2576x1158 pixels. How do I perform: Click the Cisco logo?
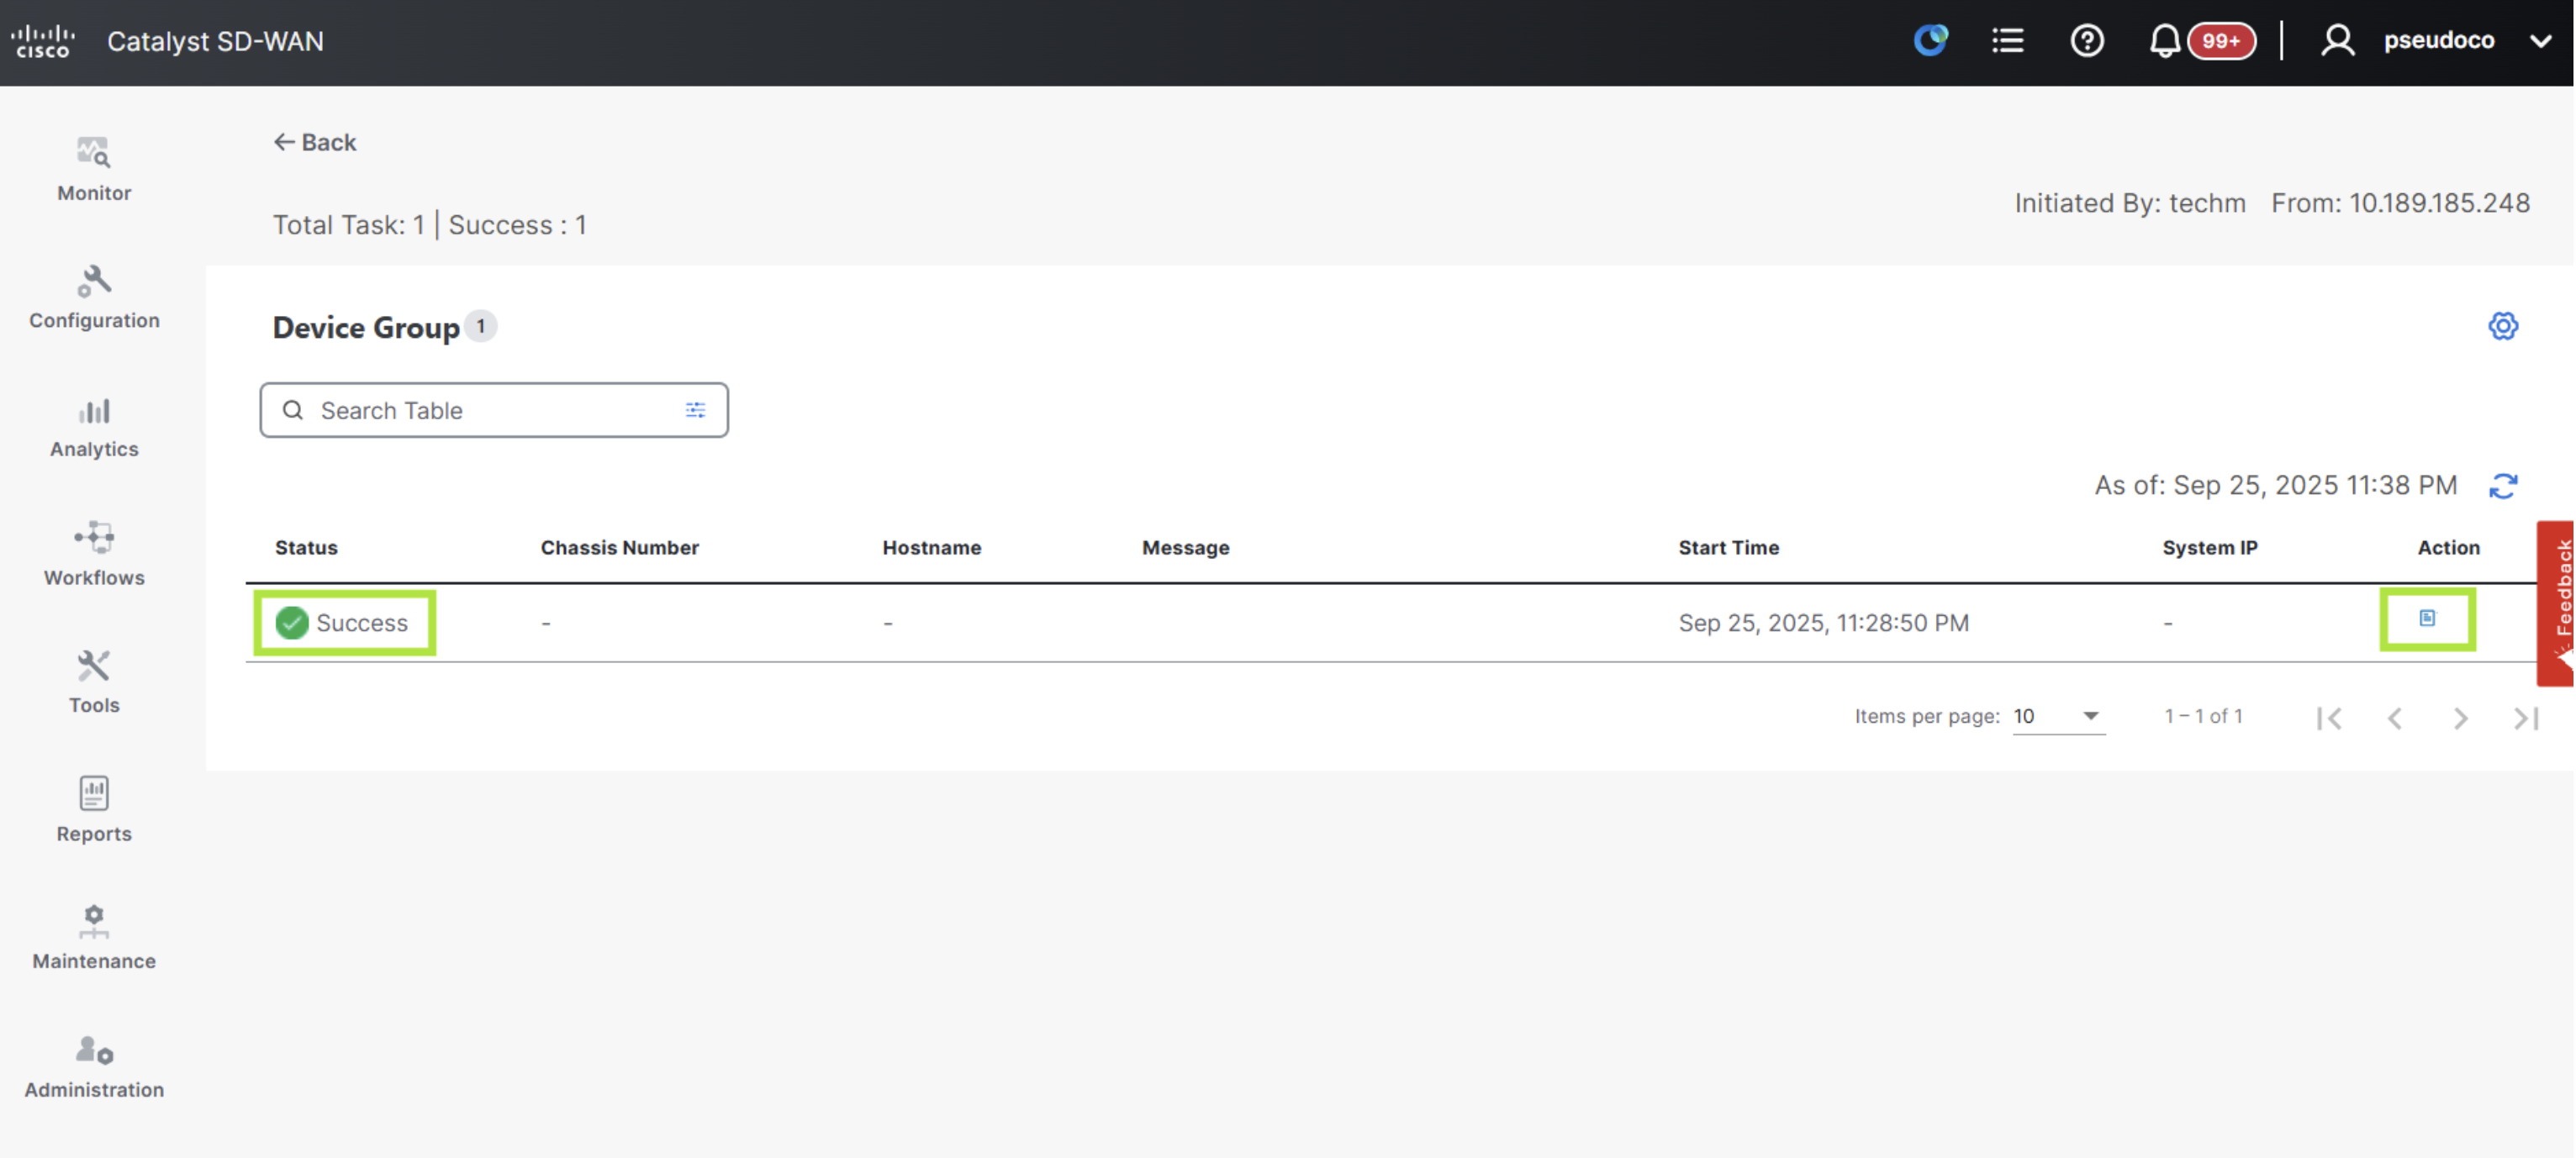(43, 41)
